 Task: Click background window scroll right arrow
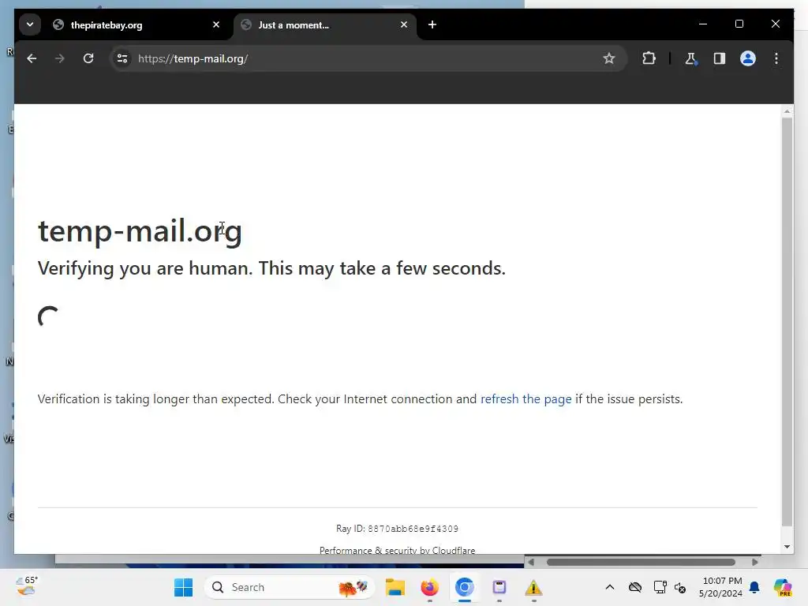[x=755, y=562]
